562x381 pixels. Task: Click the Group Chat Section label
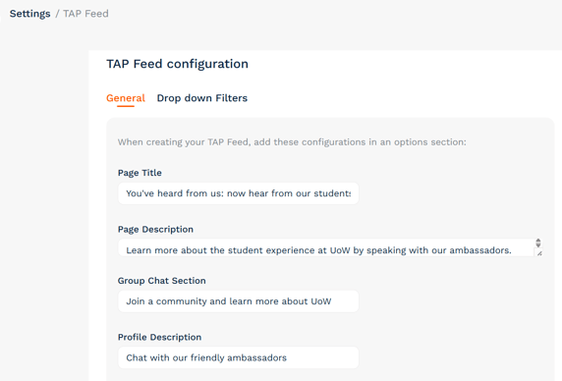tap(162, 281)
